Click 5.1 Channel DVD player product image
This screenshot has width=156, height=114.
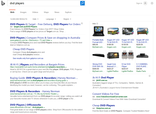tap(142, 56)
